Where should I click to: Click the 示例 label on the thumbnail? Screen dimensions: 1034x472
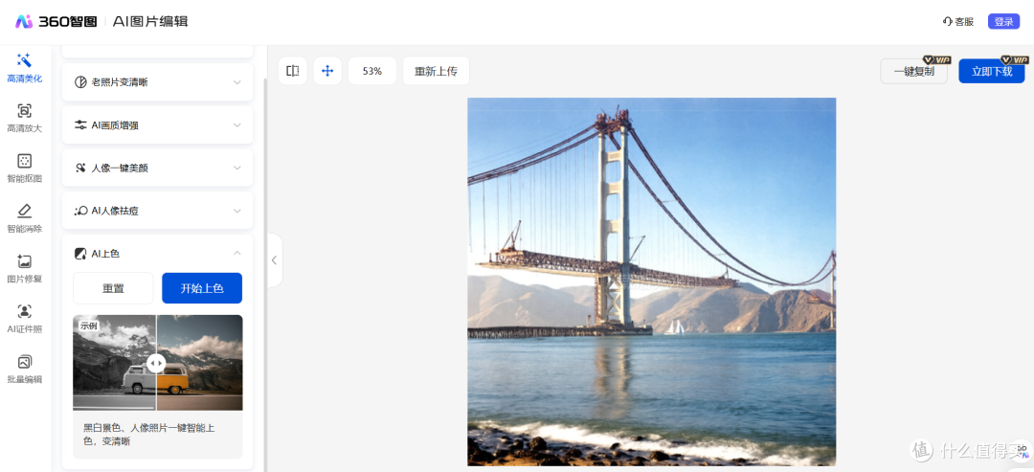[x=88, y=325]
